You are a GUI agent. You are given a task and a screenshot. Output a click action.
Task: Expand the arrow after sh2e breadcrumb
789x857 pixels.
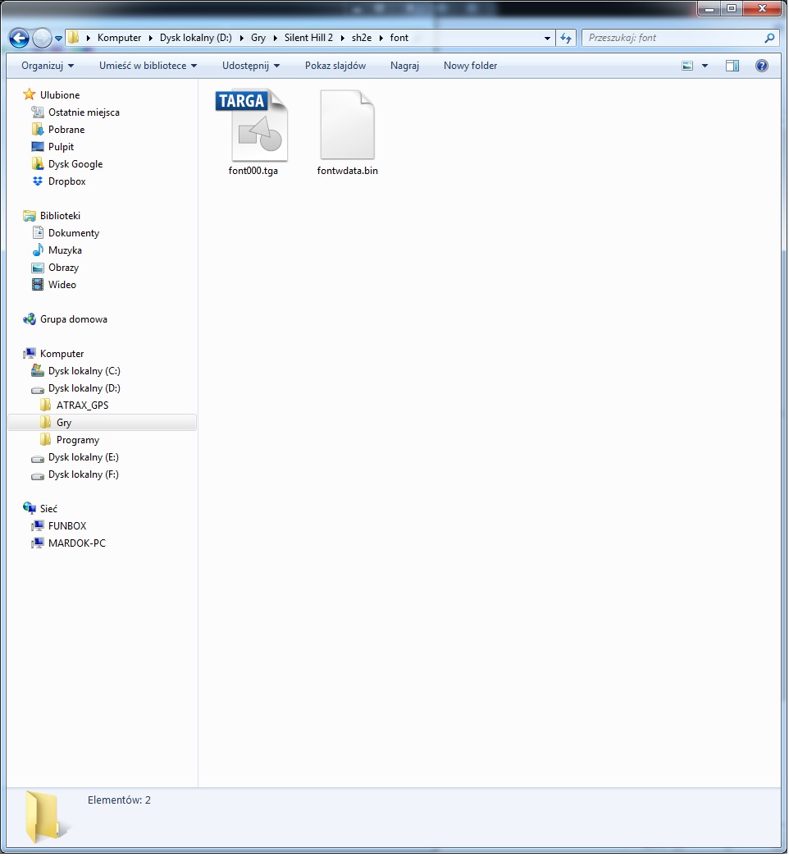pos(381,38)
